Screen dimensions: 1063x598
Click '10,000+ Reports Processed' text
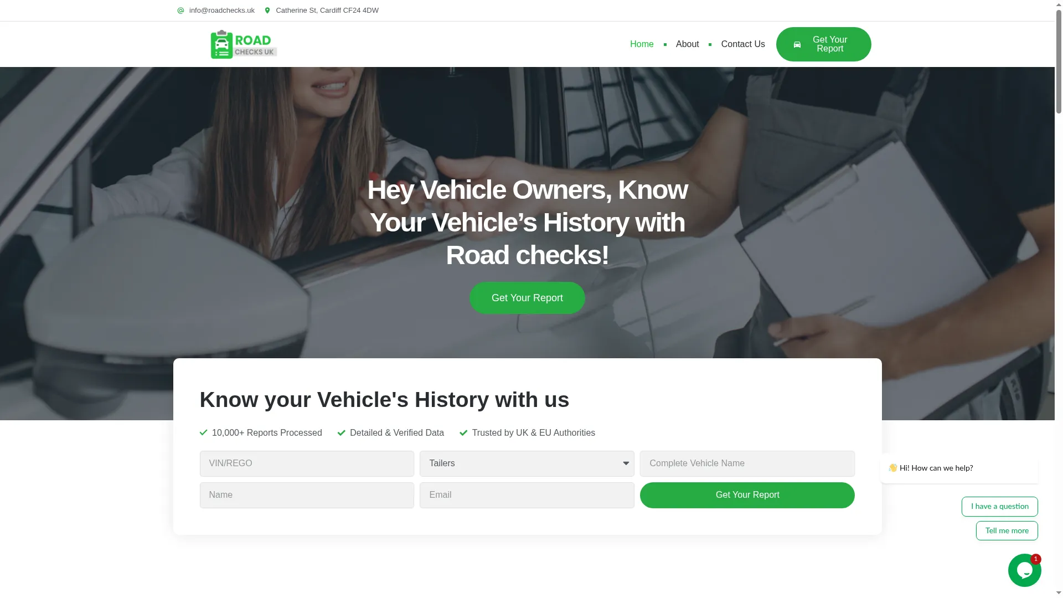[267, 433]
